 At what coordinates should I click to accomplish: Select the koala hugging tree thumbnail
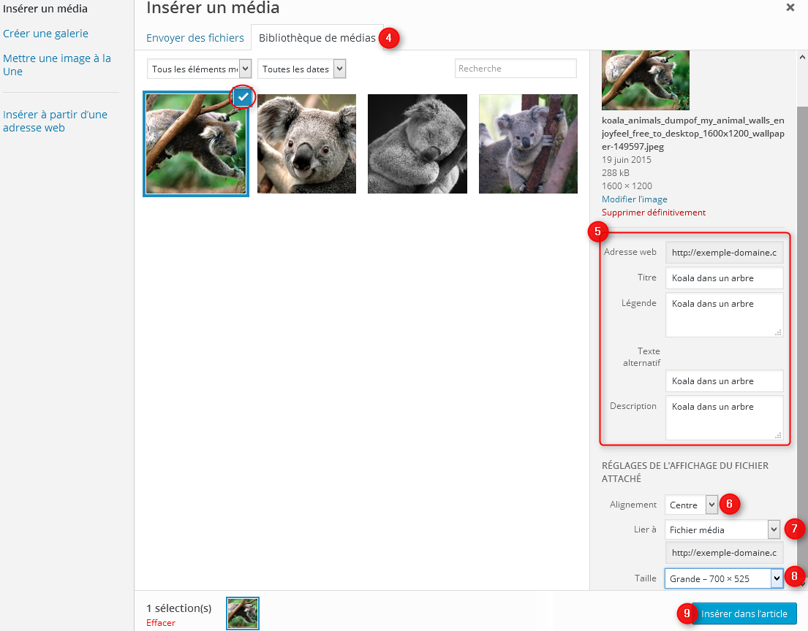(x=528, y=144)
